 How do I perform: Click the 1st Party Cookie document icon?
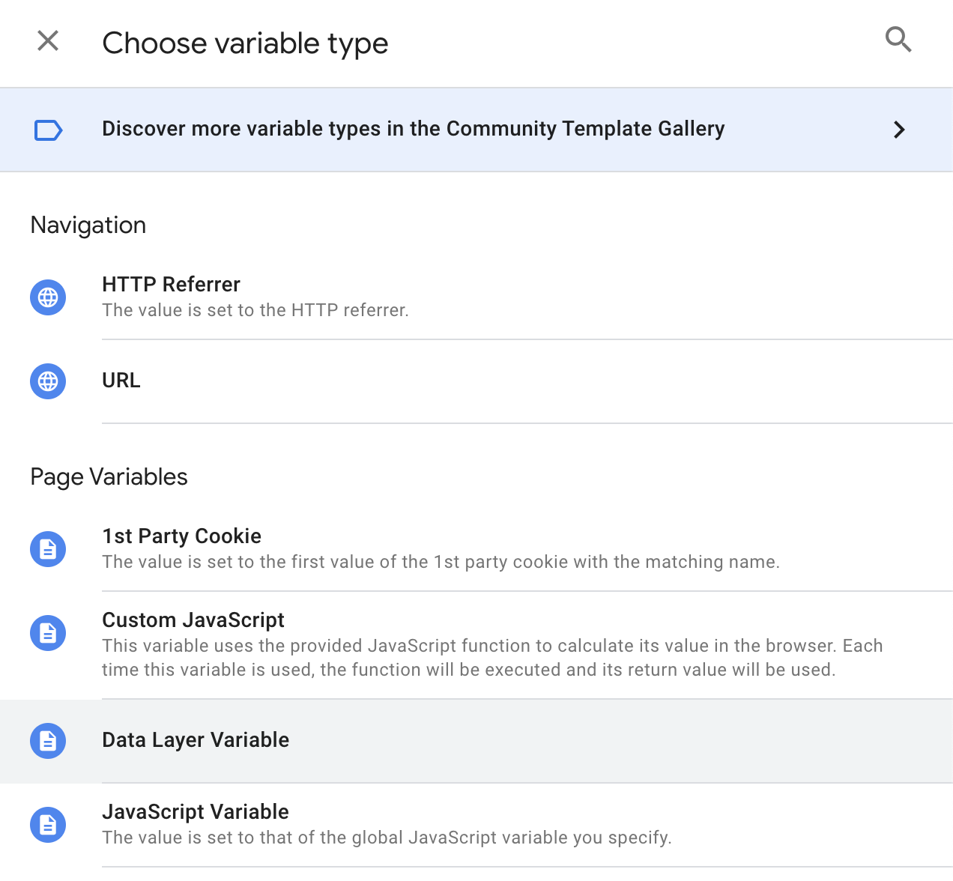48,549
